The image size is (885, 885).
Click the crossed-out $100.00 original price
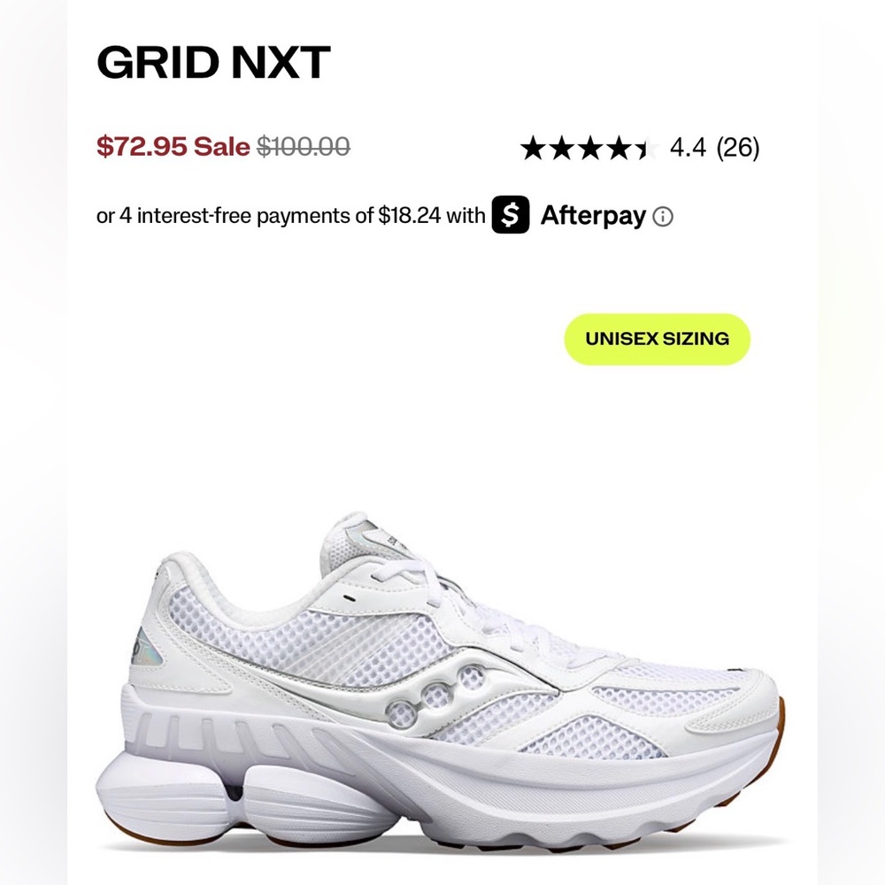click(304, 147)
